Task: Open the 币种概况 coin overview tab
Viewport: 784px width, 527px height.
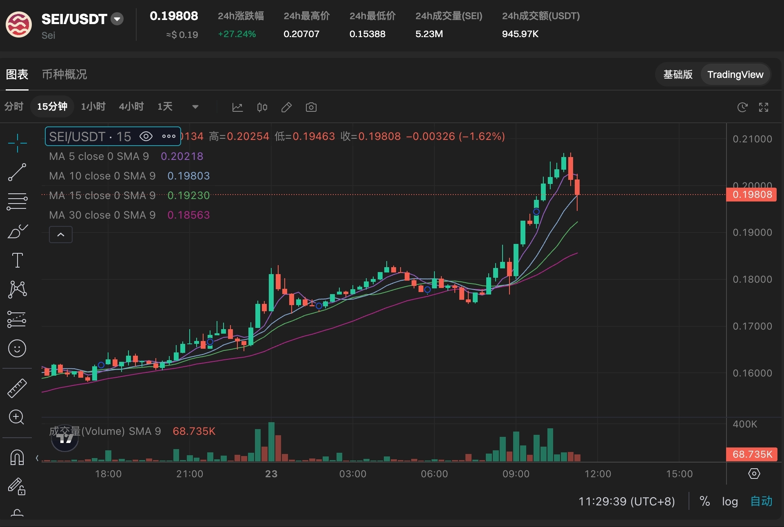Action: tap(64, 74)
